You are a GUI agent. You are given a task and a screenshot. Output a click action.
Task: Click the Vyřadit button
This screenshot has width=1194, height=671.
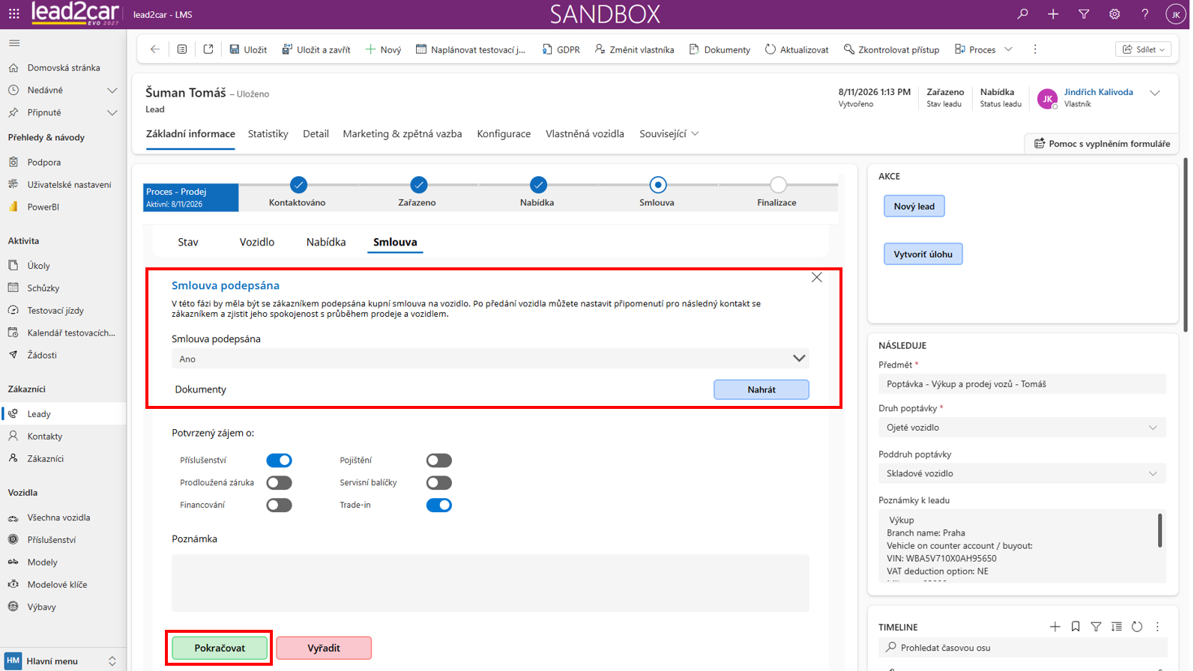(x=324, y=648)
